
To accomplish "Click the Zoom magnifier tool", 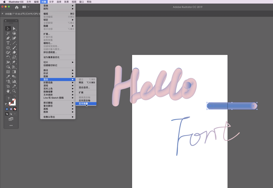I will pyautogui.click(x=14, y=91).
